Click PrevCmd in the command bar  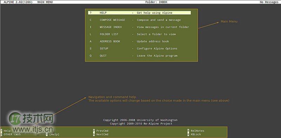pyautogui.click(x=102, y=131)
